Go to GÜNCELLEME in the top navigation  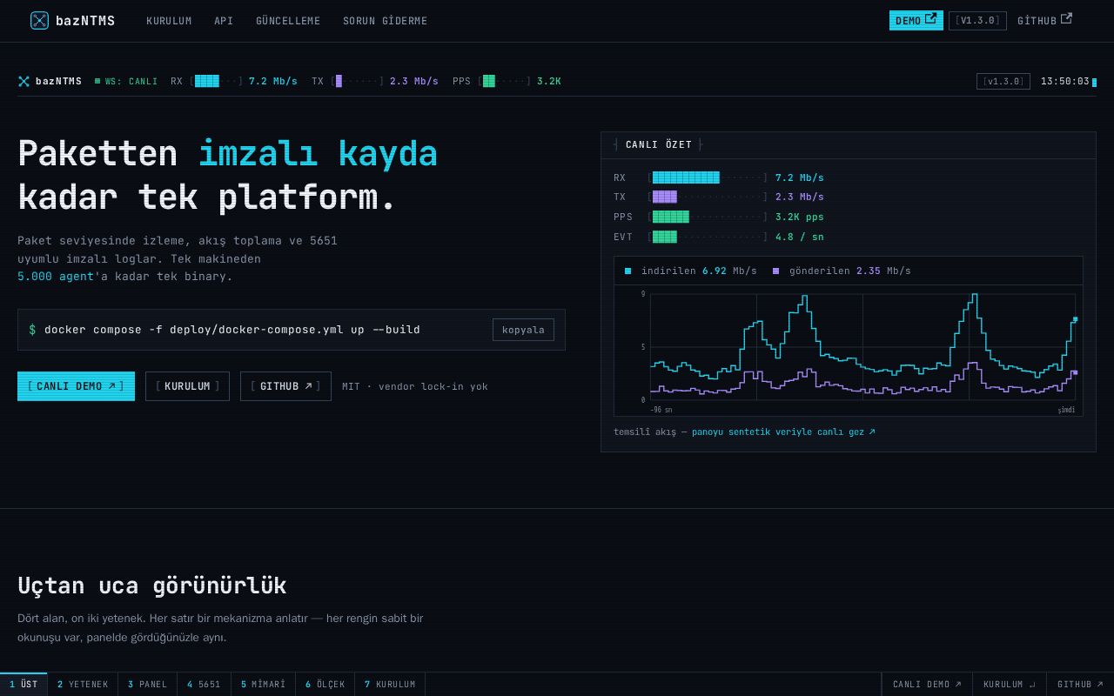coord(288,21)
